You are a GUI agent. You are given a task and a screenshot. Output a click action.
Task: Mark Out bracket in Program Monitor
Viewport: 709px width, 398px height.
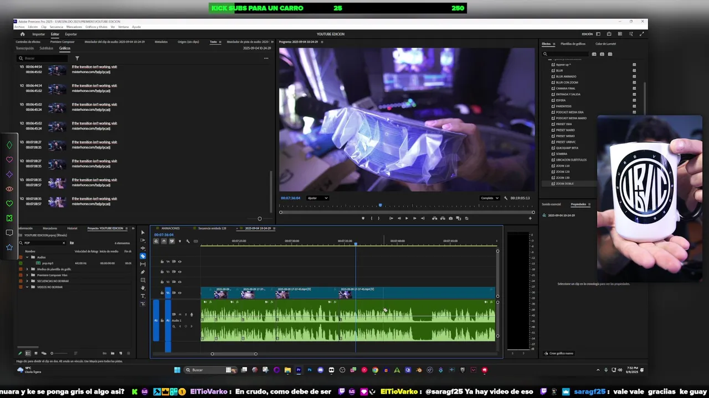tap(379, 218)
